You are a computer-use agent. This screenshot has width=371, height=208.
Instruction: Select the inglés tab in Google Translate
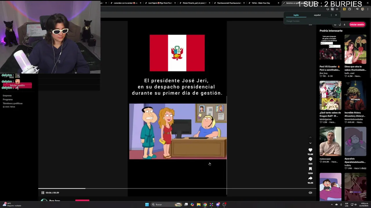click(296, 15)
